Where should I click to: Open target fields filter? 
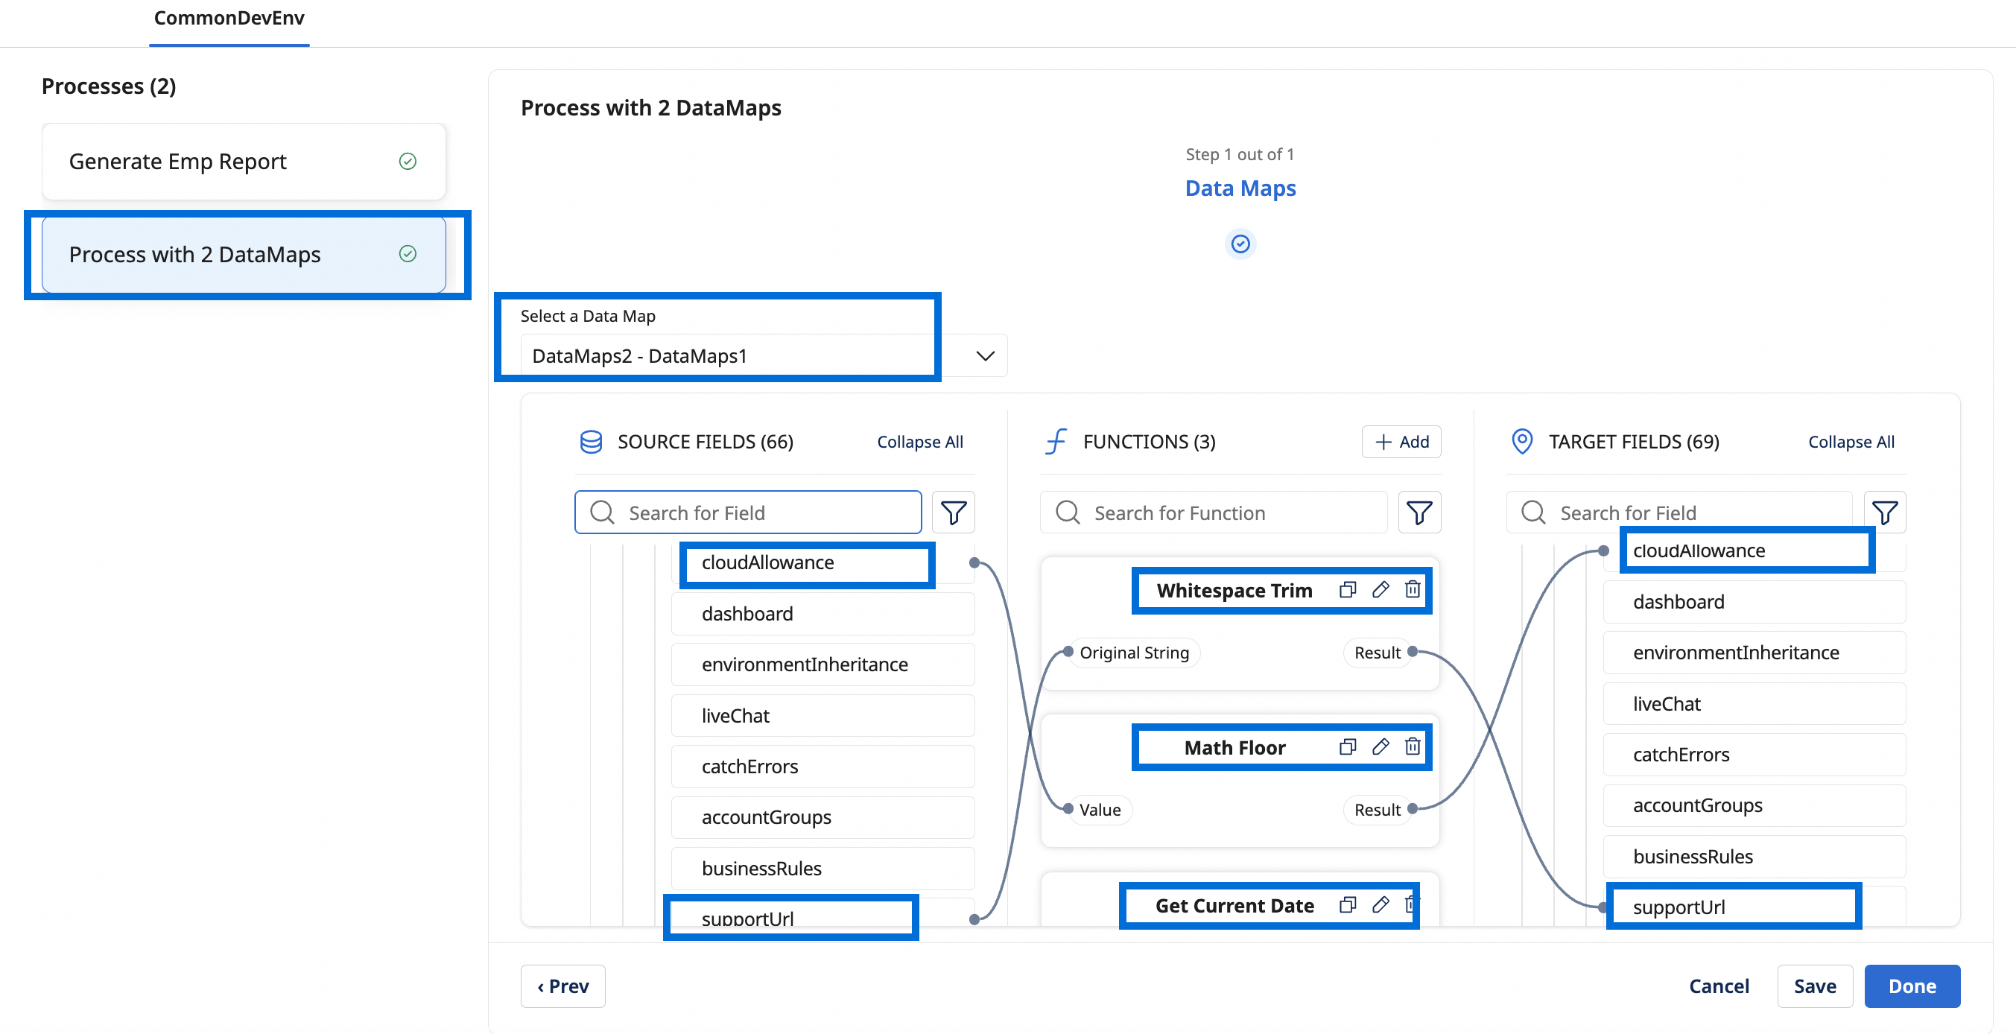coord(1883,512)
